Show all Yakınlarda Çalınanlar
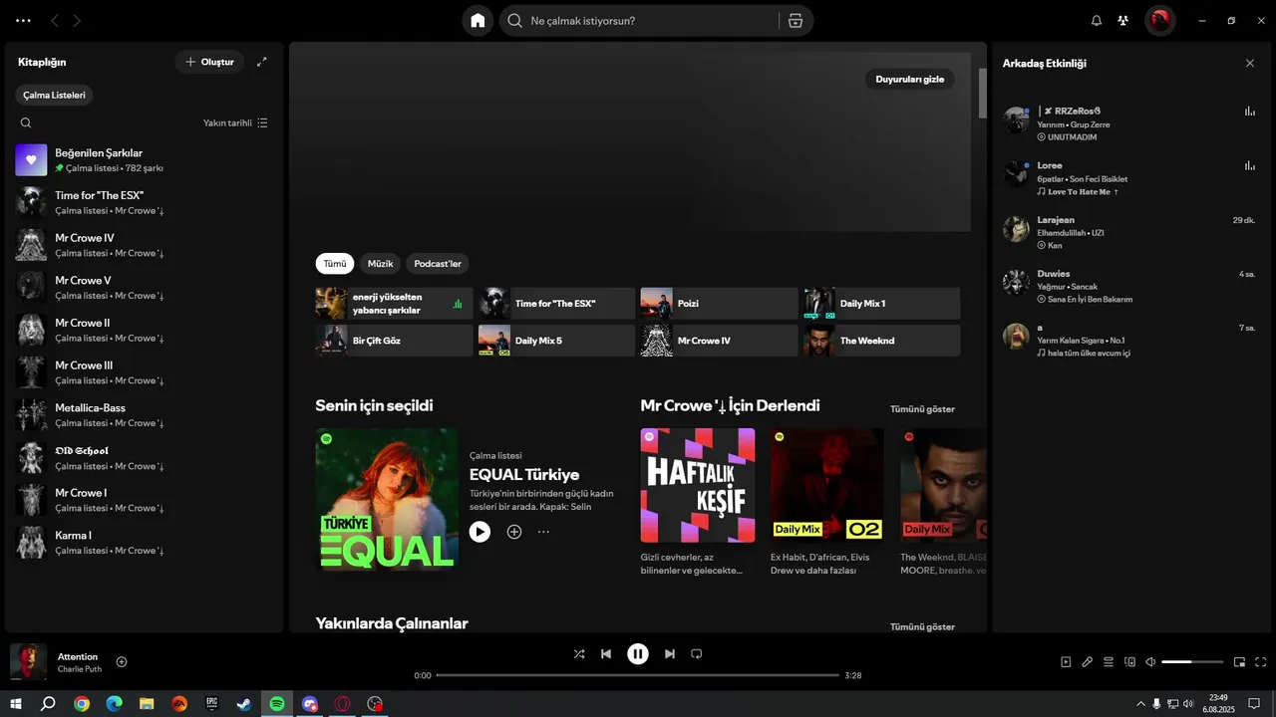 (x=922, y=627)
